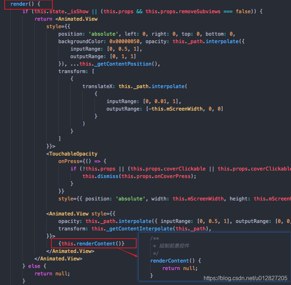Click the 'false' literal in the if condition
Viewport: 291px width, 285px height.
pyautogui.click(x=243, y=11)
